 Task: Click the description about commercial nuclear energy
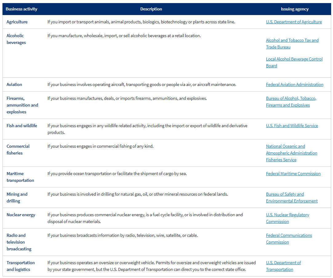[145, 218]
